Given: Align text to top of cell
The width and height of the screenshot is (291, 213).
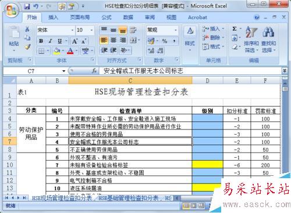Looking at the screenshot, I should pyautogui.click(x=104, y=30).
